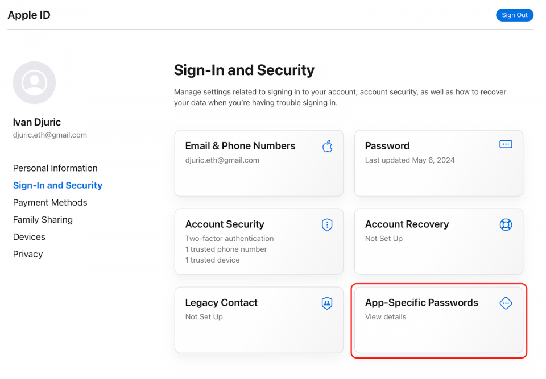This screenshot has height=379, width=546.
Task: Set up Account Recovery via its card
Action: (x=439, y=241)
